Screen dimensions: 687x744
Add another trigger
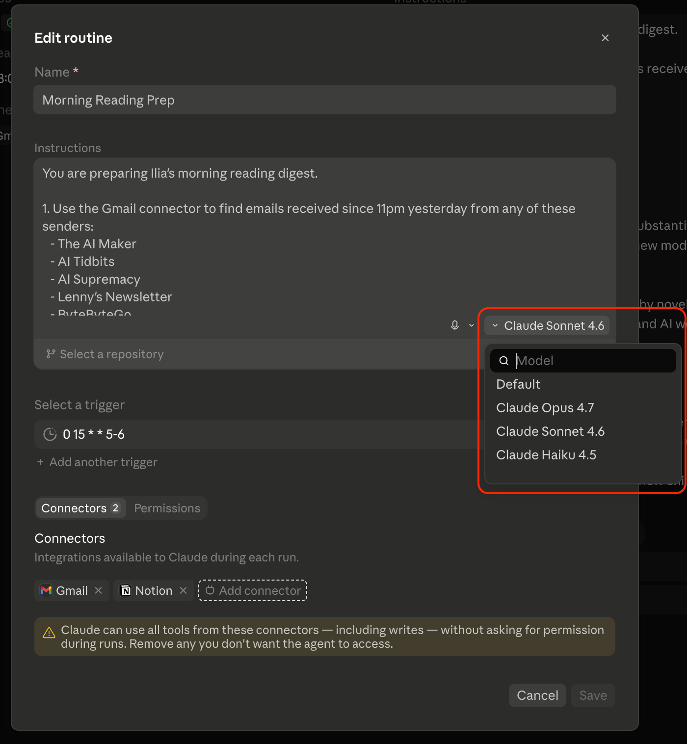pos(97,462)
